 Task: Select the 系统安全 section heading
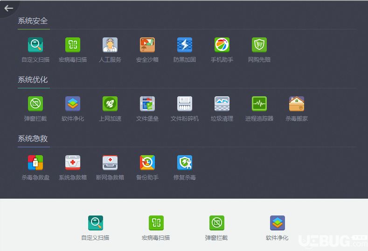[x=33, y=21]
